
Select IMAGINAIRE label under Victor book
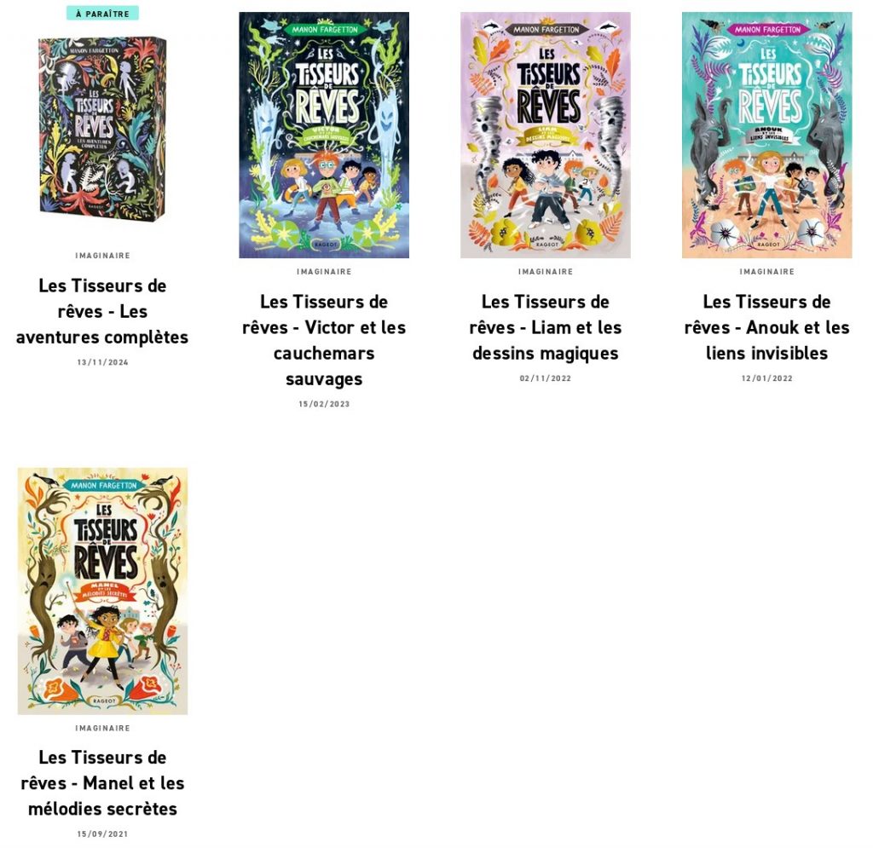[x=324, y=272]
